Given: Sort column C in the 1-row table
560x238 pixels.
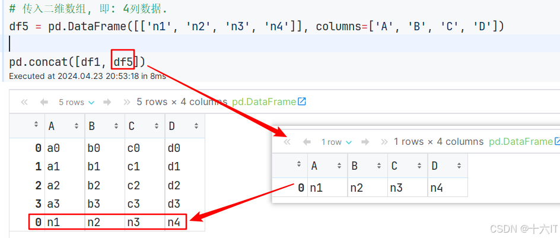Looking at the screenshot, I should [x=419, y=166].
